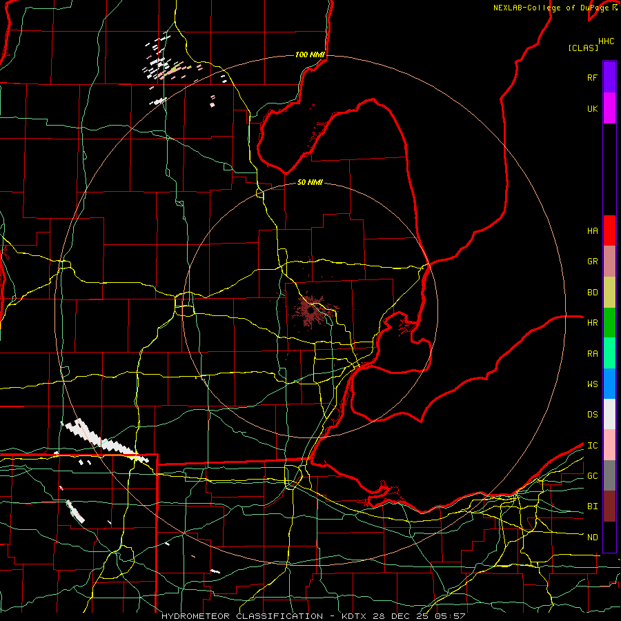Click the mint green RA legend swatch

[x=609, y=353]
